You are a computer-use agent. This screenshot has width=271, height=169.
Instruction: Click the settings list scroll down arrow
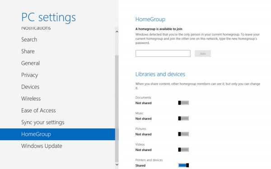point(117,164)
